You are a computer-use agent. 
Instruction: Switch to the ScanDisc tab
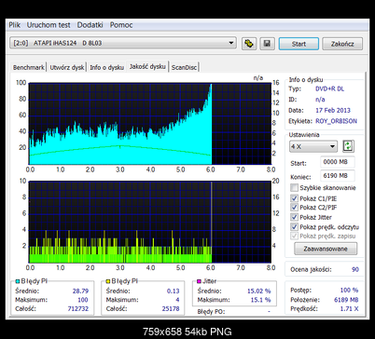(184, 67)
